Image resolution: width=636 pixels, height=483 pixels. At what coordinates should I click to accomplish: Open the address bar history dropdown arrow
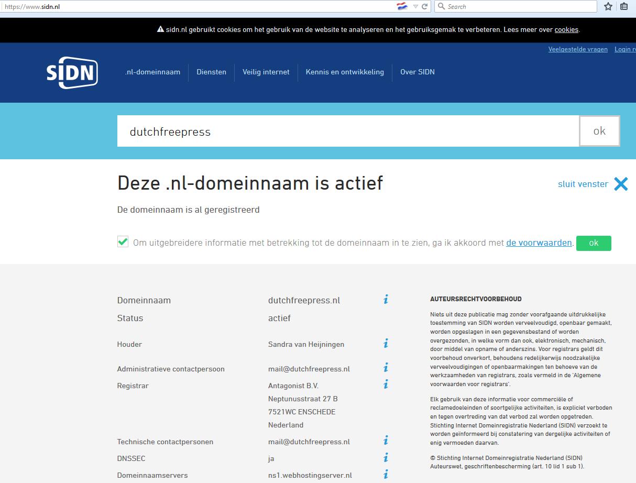coord(415,7)
